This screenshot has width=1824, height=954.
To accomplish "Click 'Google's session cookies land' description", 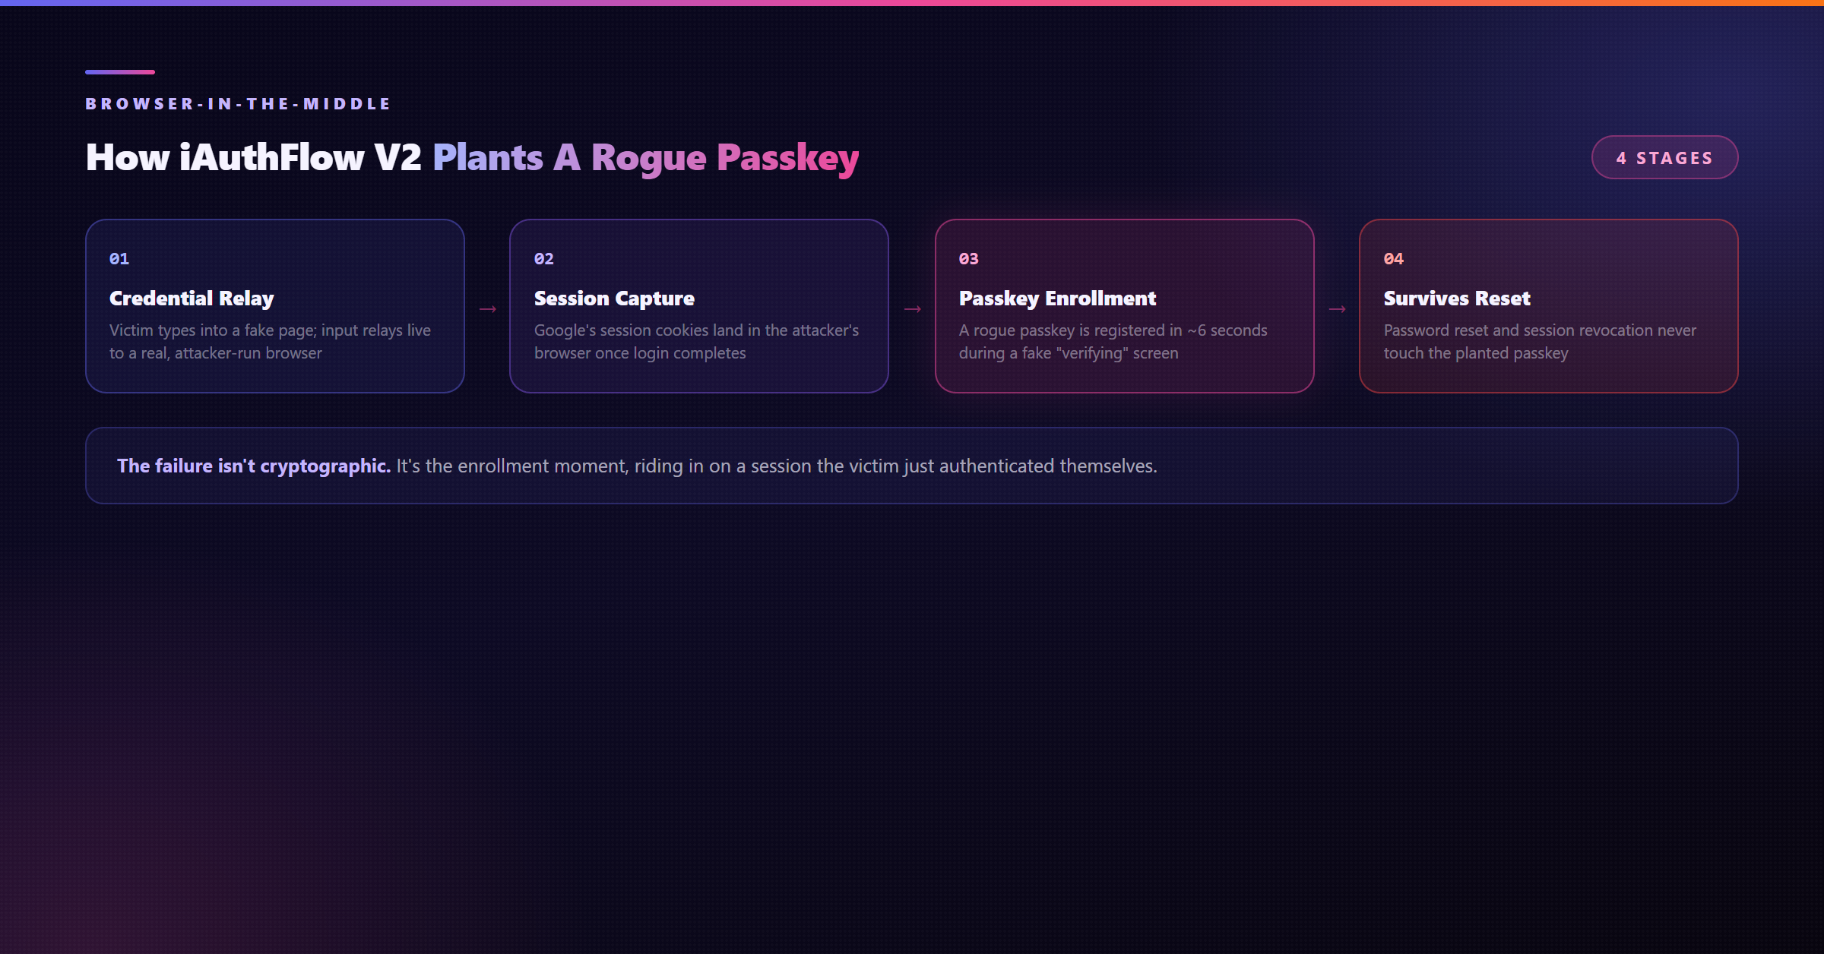I will click(x=696, y=342).
